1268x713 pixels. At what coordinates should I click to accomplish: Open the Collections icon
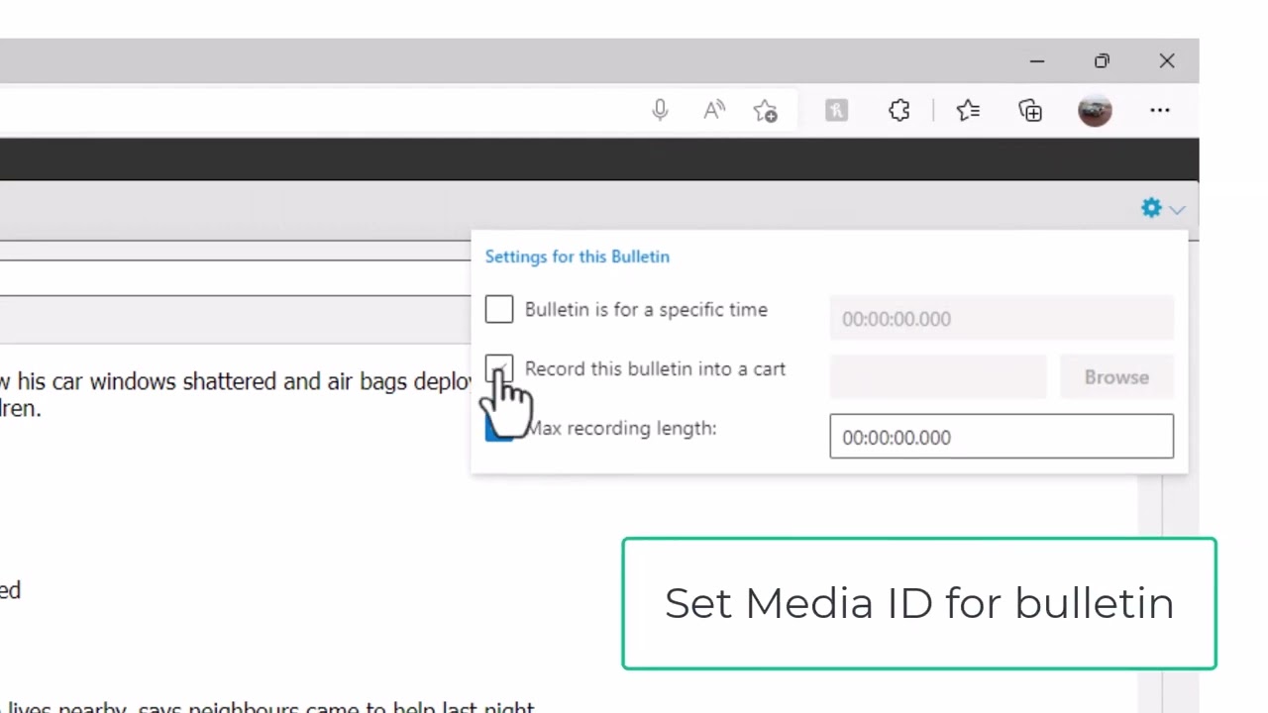coord(1030,111)
